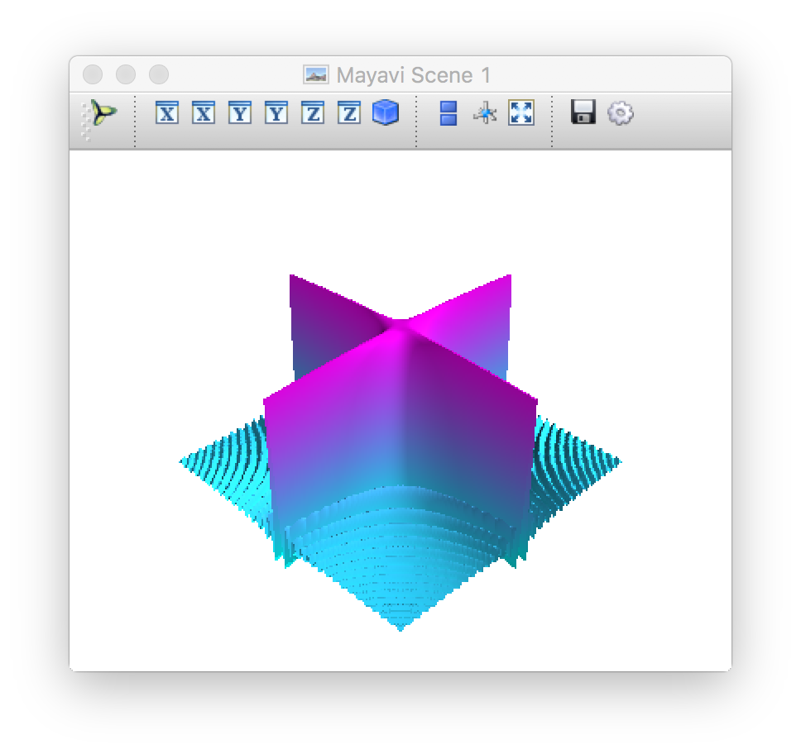
Task: Select the second X axis view icon, beside Y
Action: pyautogui.click(x=204, y=112)
